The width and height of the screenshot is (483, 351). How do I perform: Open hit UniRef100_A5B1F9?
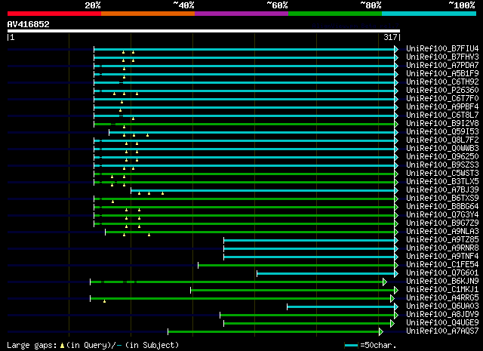tap(442, 74)
